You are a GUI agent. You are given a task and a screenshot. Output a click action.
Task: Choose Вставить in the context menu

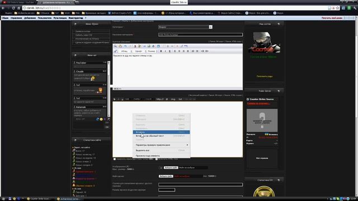[x=161, y=132]
